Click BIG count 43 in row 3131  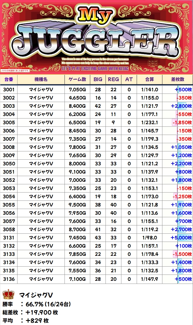tap(98, 238)
